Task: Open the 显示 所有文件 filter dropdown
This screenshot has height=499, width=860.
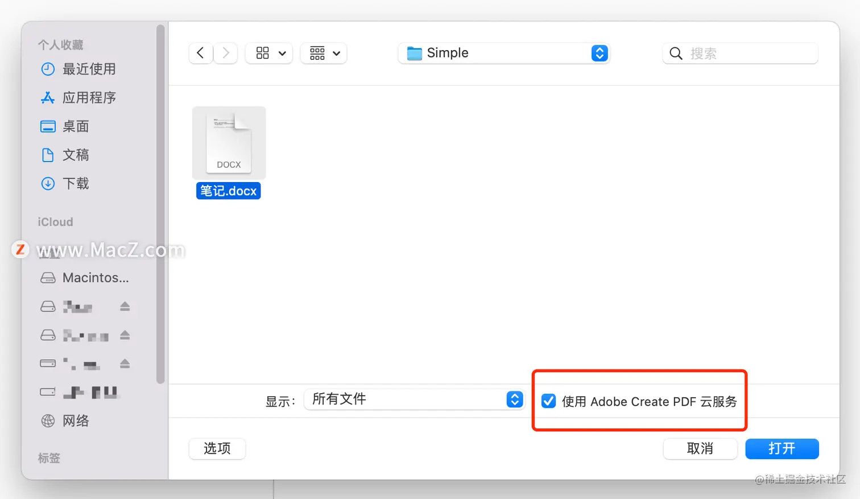Action: point(414,399)
